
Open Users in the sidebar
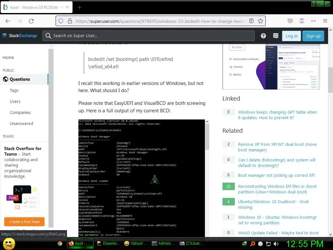[x=15, y=102]
